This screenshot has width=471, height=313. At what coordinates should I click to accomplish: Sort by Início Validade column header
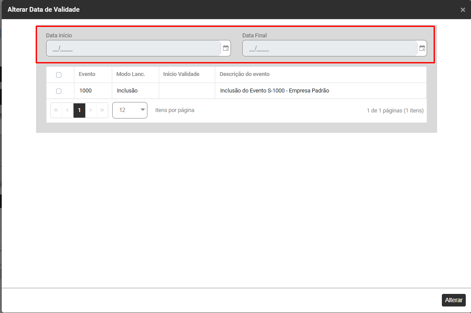tap(181, 74)
